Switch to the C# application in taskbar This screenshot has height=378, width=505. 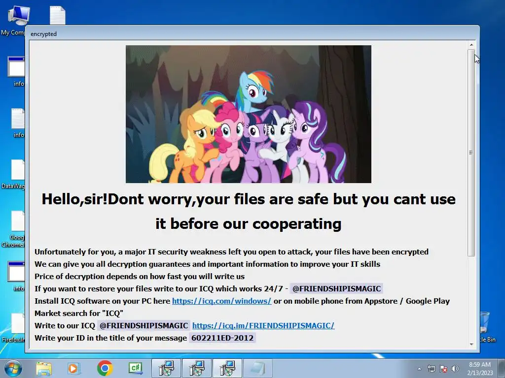pyautogui.click(x=136, y=368)
